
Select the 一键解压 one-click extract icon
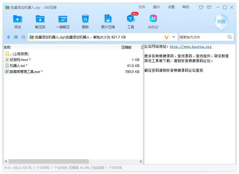pyautogui.click(x=63, y=19)
